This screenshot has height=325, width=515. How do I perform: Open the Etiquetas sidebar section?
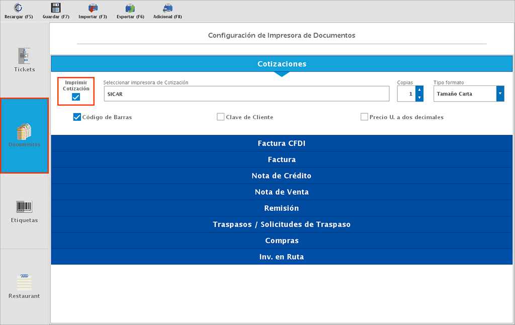[24, 211]
